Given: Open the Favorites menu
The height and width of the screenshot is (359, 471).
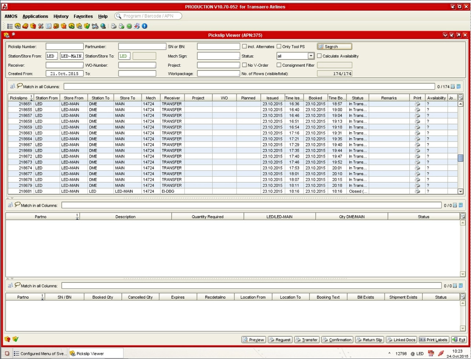Looking at the screenshot, I should pyautogui.click(x=83, y=16).
